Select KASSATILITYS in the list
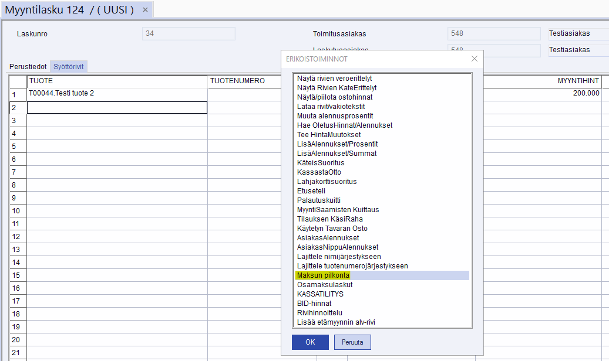The height and width of the screenshot is (361, 609). click(320, 294)
